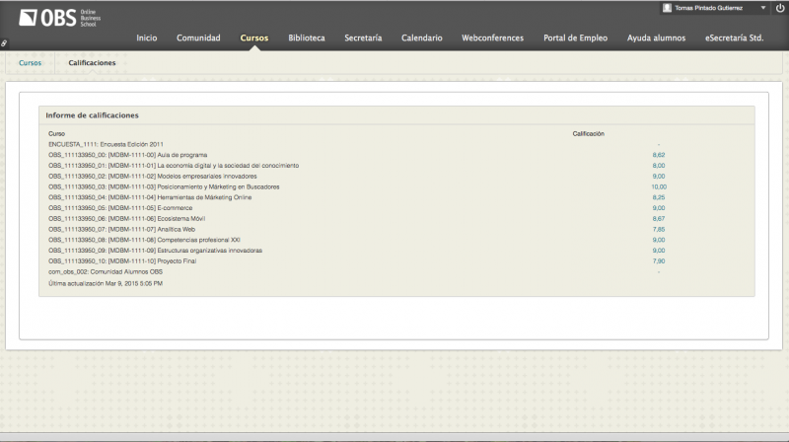The height and width of the screenshot is (442, 789).
Task: Click the power logout icon
Action: 779,8
